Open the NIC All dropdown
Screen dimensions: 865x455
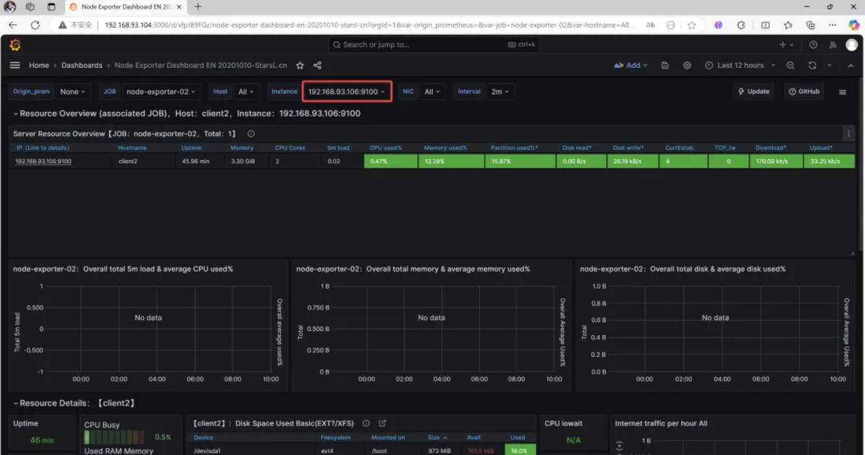[x=432, y=92]
